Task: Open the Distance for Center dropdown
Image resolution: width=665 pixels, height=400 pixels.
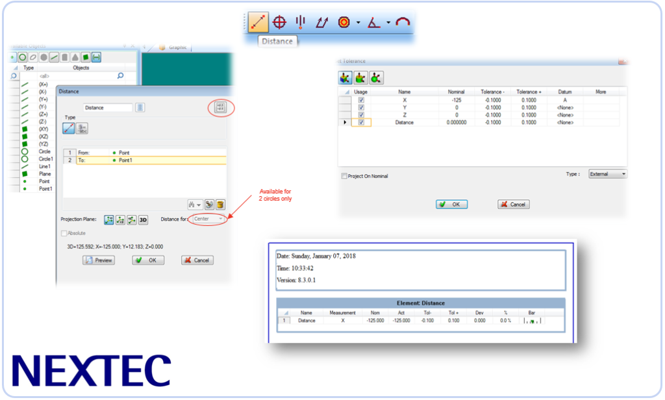Action: tap(208, 219)
